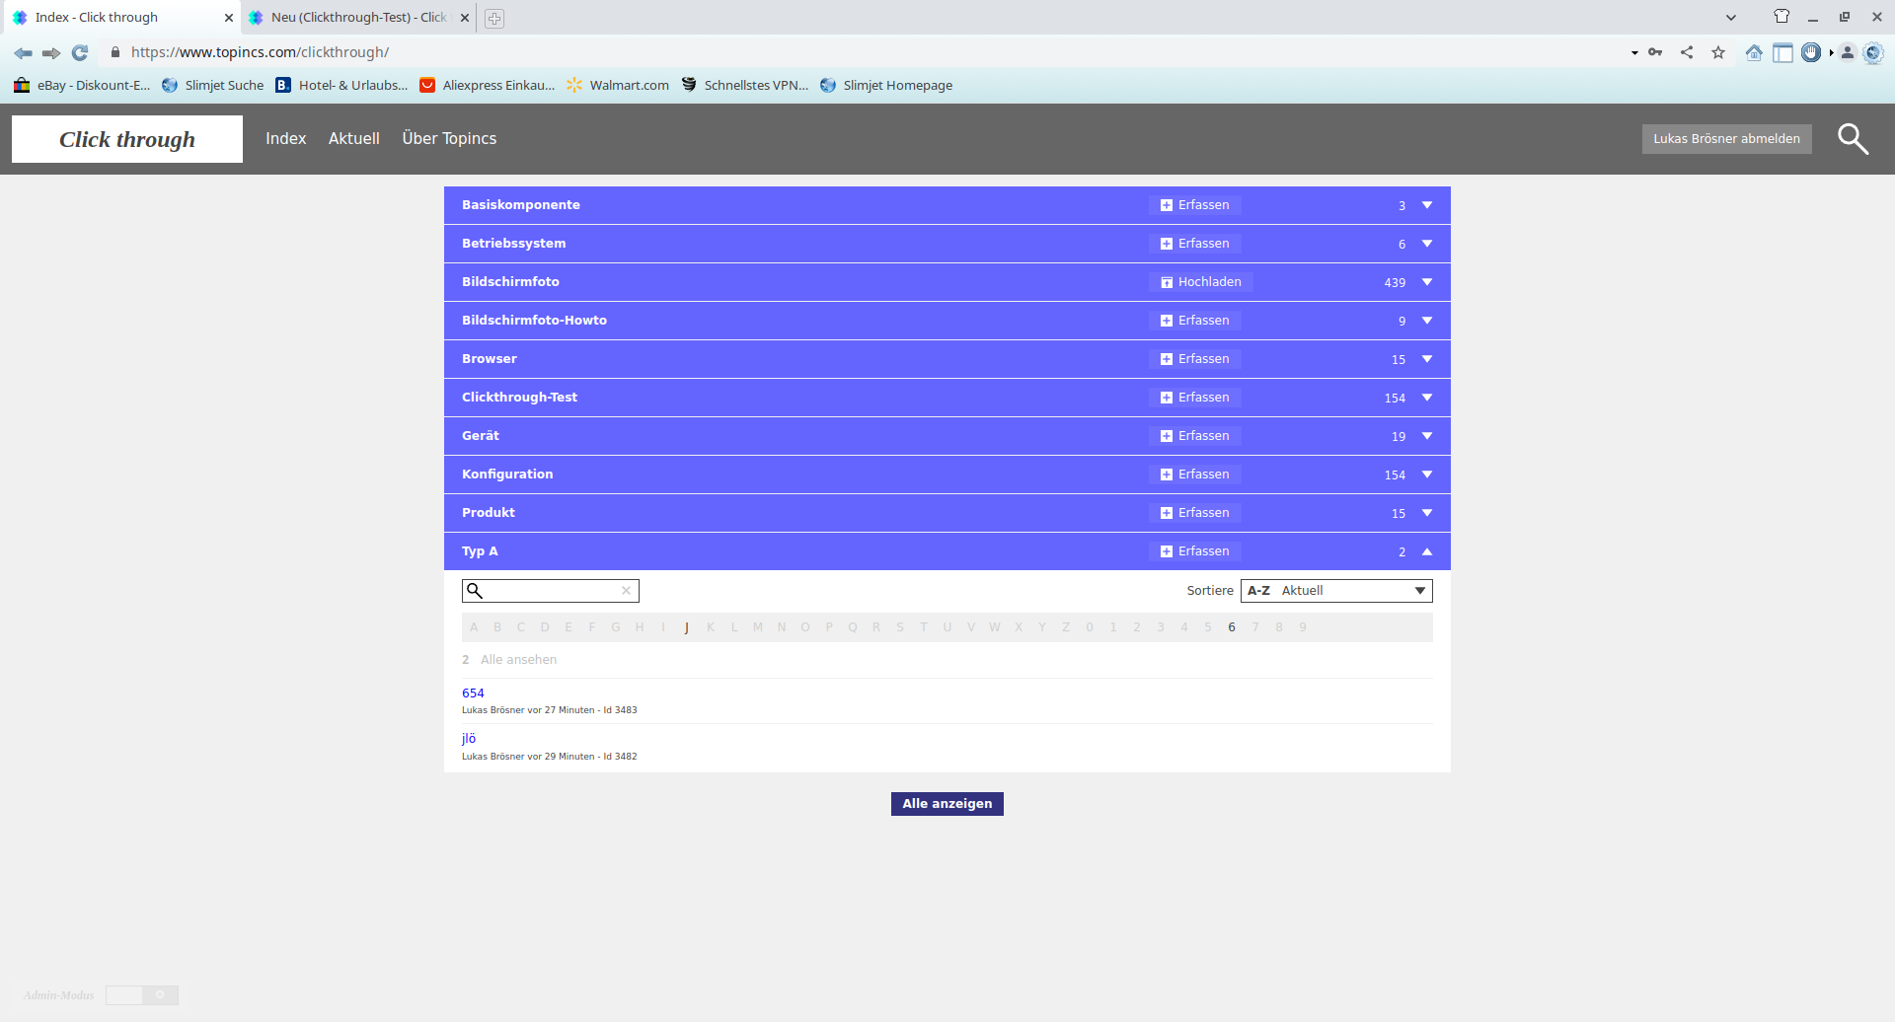1895x1022 pixels.
Task: Switch to Neu (Clickthrough-Test) tab
Action: pos(357,18)
